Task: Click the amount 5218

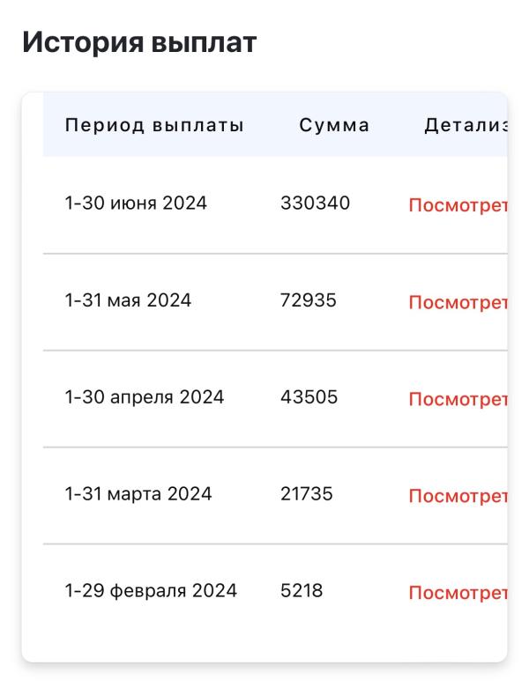Action: coord(302,590)
